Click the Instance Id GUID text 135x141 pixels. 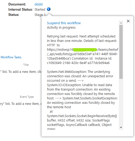click(x=78, y=63)
